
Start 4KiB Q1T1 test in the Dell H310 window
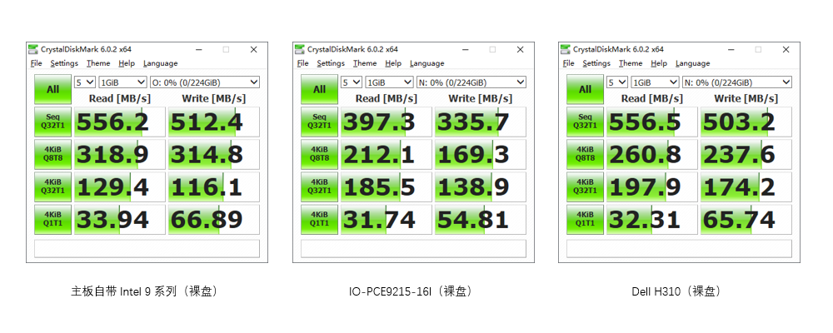point(585,219)
